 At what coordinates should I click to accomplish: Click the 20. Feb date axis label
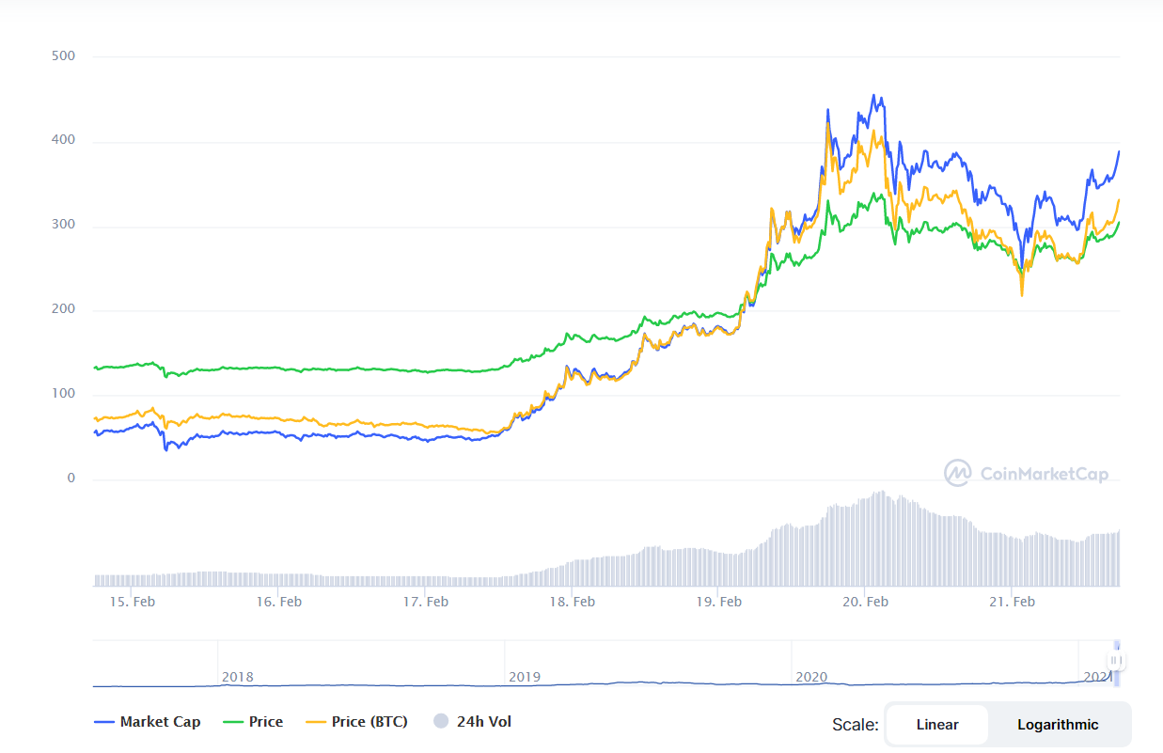click(x=865, y=602)
